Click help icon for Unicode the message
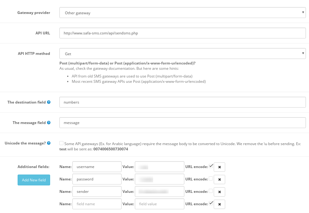Image resolution: width=309 pixels, height=213 pixels. (49, 143)
